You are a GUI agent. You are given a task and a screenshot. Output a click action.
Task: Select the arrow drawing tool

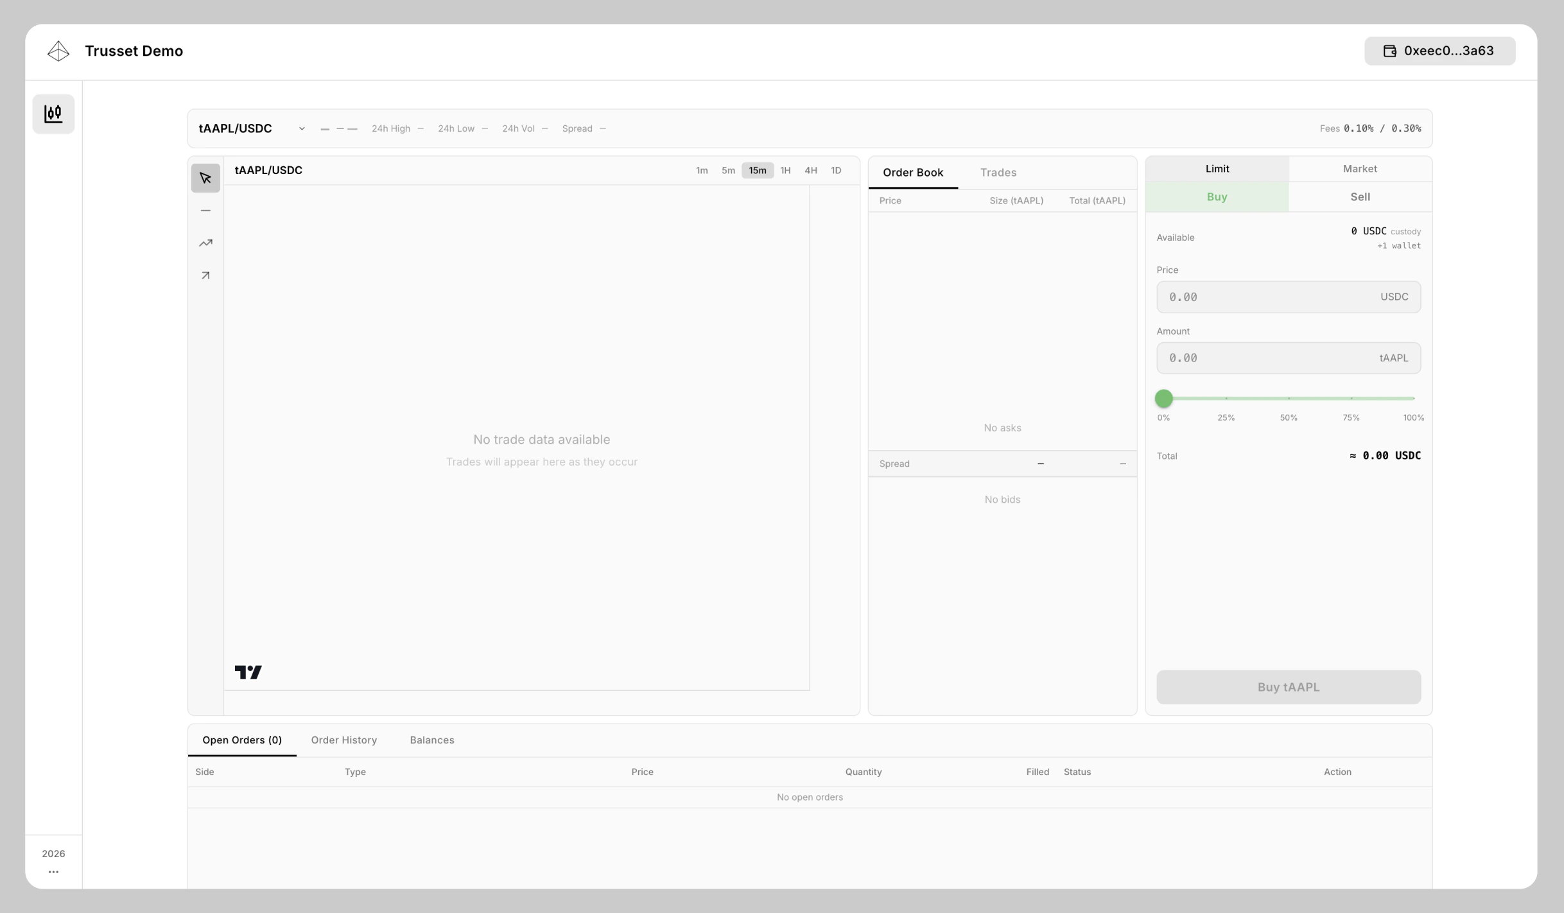click(x=205, y=275)
